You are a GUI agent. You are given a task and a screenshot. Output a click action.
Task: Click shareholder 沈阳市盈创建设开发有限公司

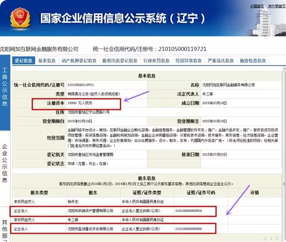(x=90, y=229)
